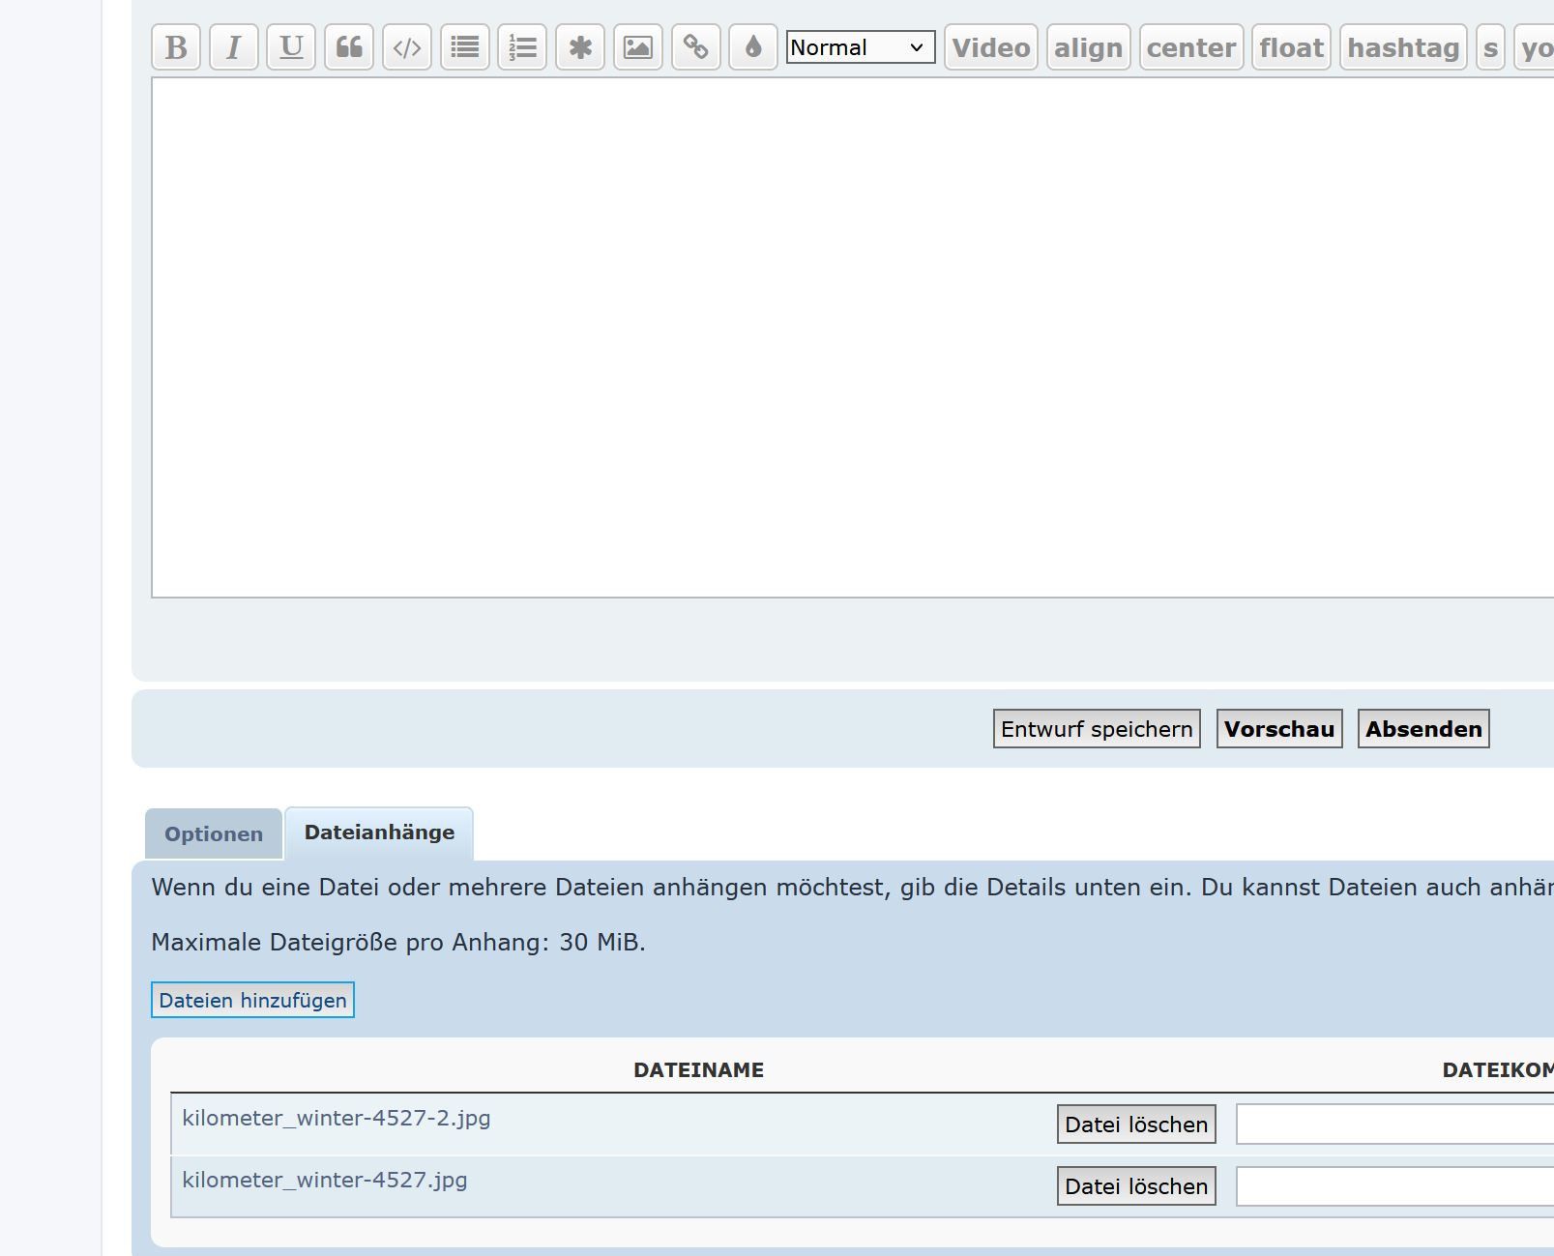Select the Dateianhänge tab

tap(379, 832)
